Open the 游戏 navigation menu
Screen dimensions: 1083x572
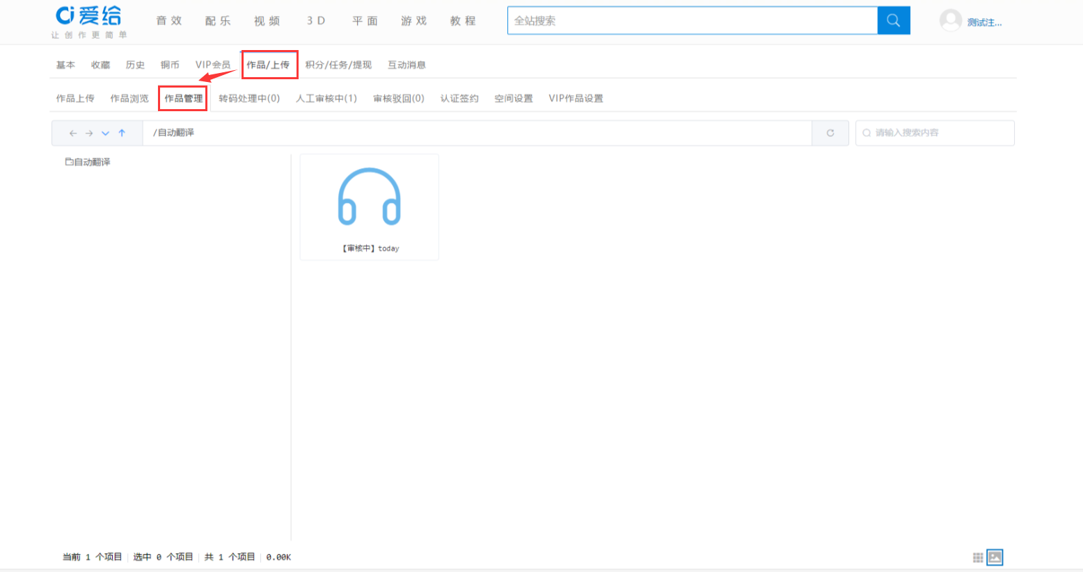414,21
